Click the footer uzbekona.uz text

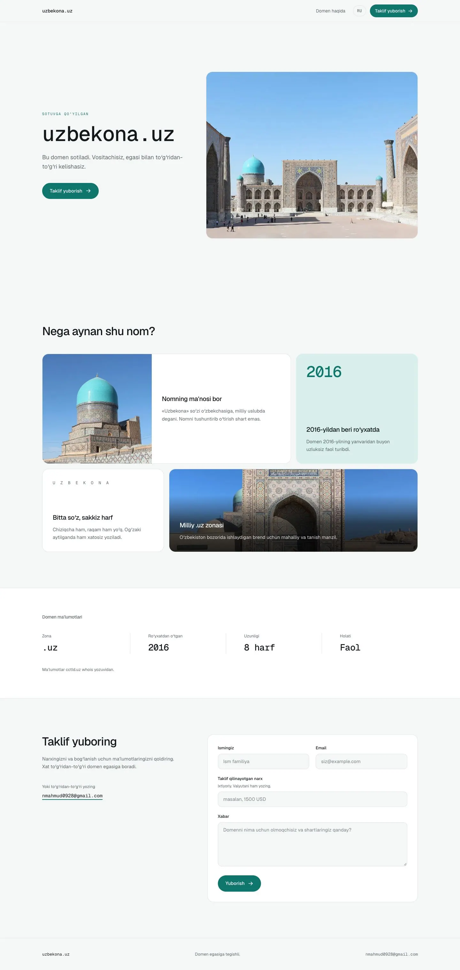56,954
